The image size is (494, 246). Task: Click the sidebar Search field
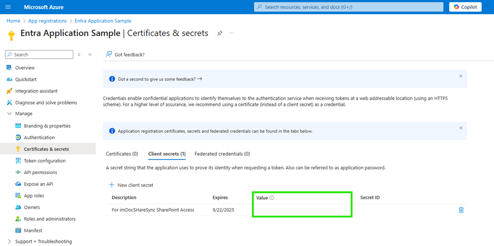click(39, 55)
